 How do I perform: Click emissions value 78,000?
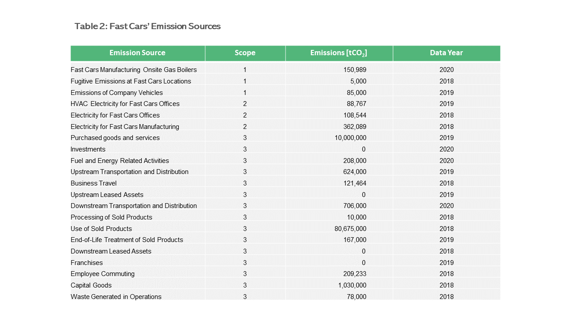point(357,297)
